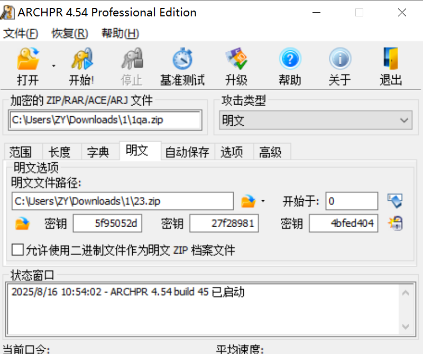The width and height of the screenshot is (423, 354).
Task: Open the 帮助(H) menu
Action: (120, 33)
